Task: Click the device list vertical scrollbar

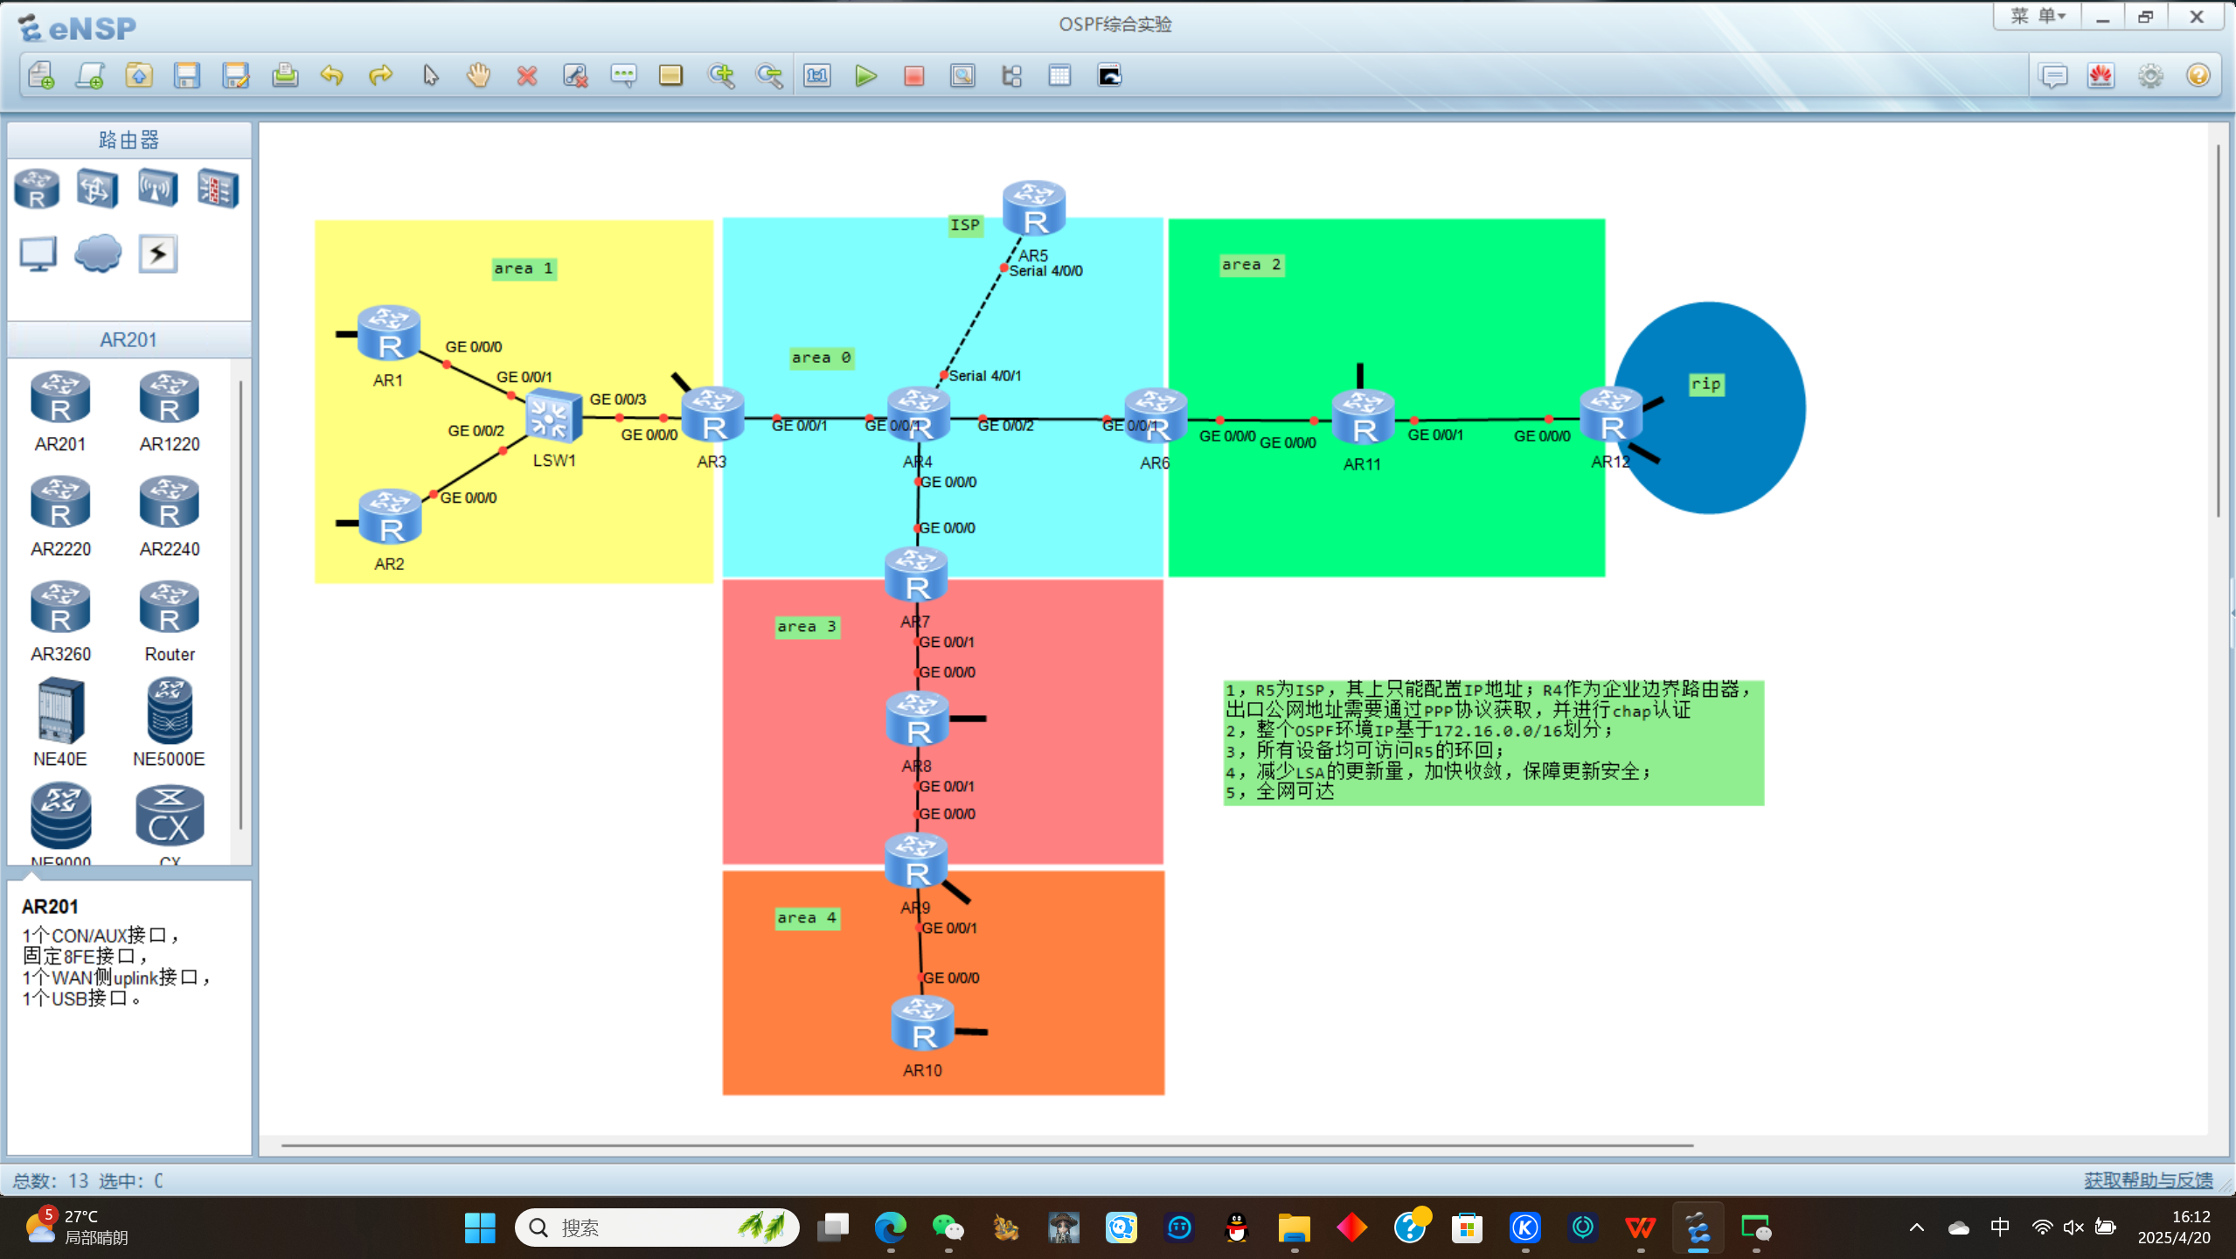Action: coord(240,603)
